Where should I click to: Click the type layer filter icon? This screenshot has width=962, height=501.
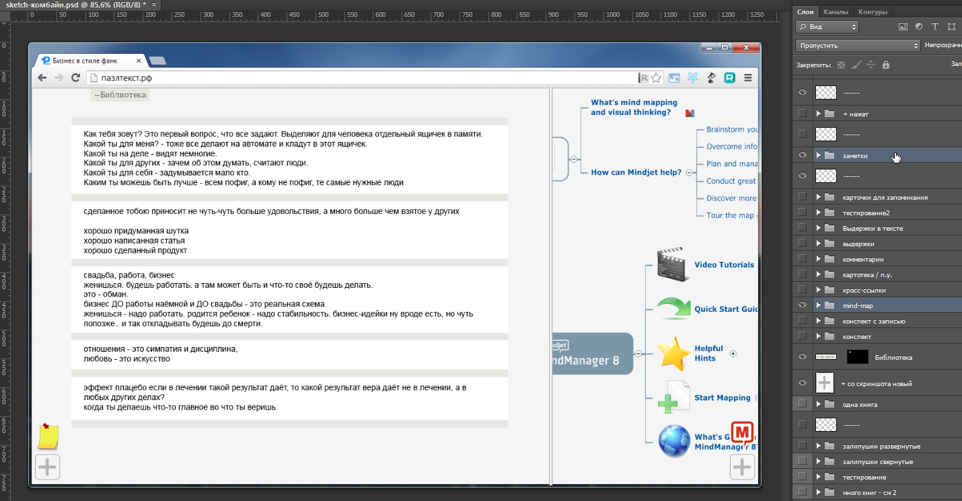(x=935, y=27)
